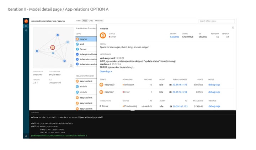Open debug-logs for the Bionic machine

click(214, 106)
